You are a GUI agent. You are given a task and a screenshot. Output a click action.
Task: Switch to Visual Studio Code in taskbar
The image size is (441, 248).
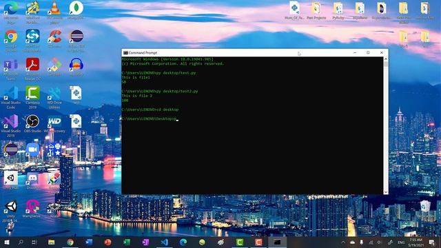coord(164,242)
